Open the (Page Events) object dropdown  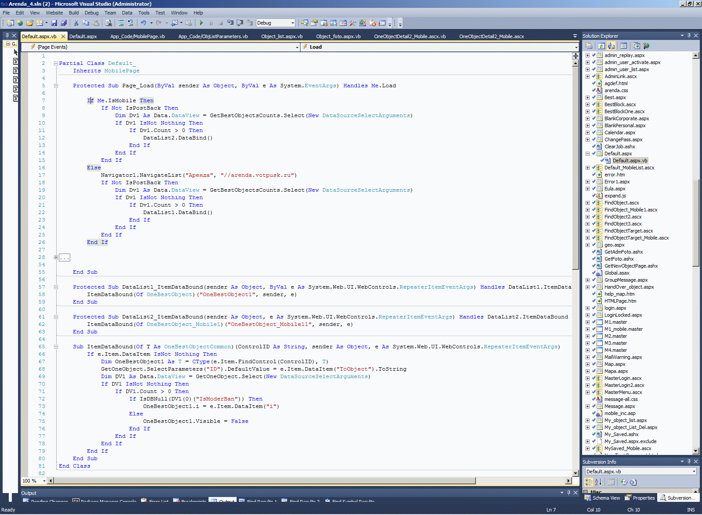coord(297,47)
